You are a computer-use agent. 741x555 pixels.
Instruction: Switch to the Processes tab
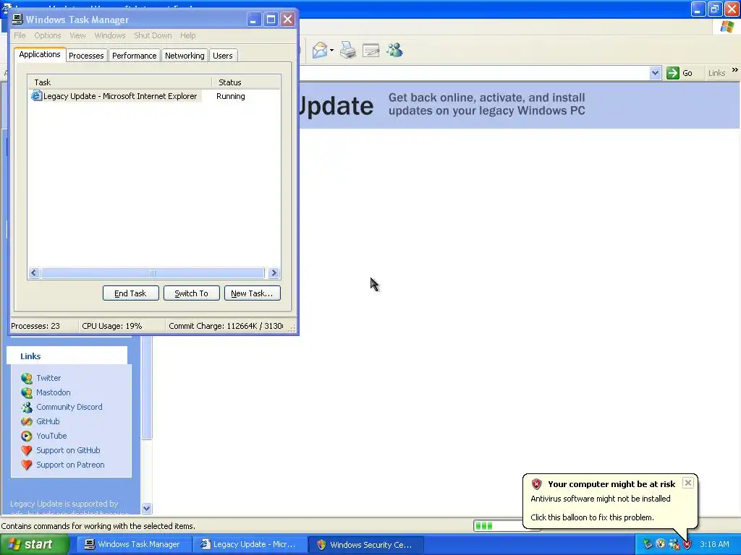coord(86,56)
